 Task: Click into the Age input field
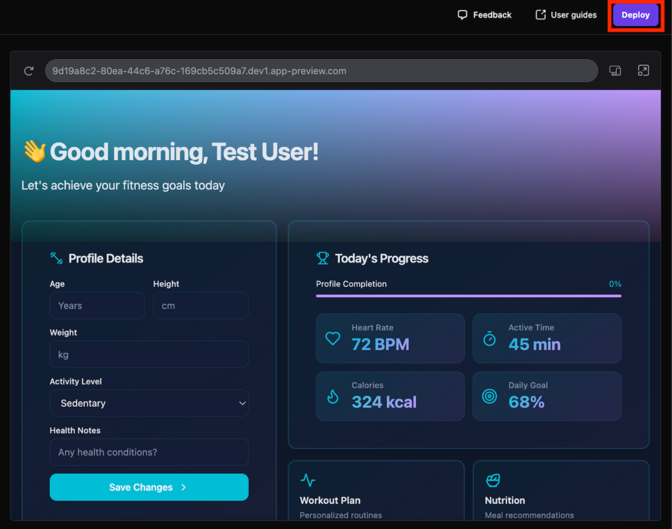(x=97, y=306)
